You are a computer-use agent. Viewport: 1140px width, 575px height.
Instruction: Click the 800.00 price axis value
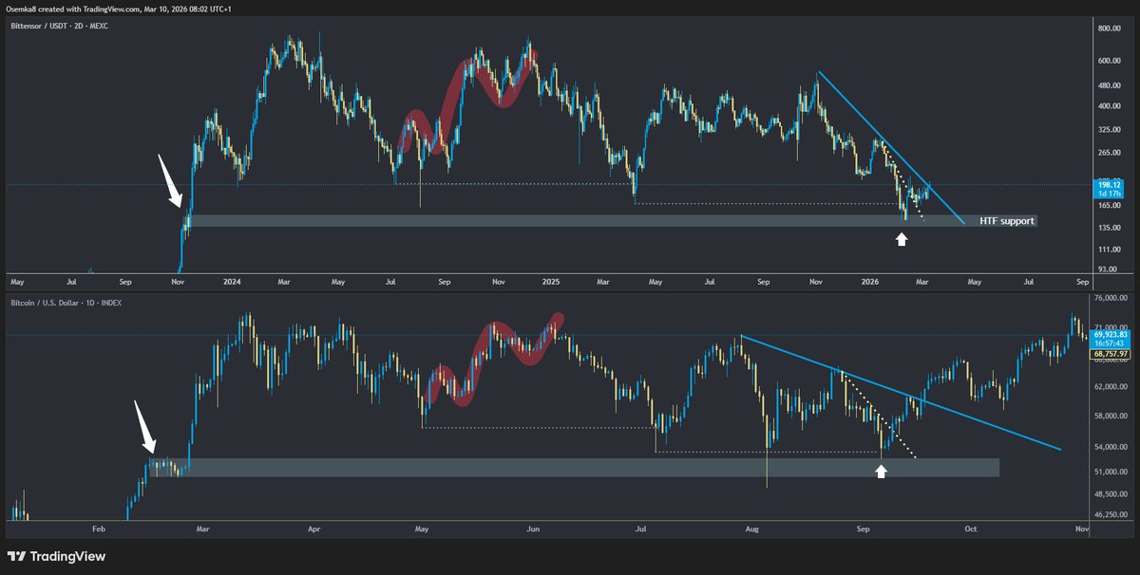pos(1110,29)
